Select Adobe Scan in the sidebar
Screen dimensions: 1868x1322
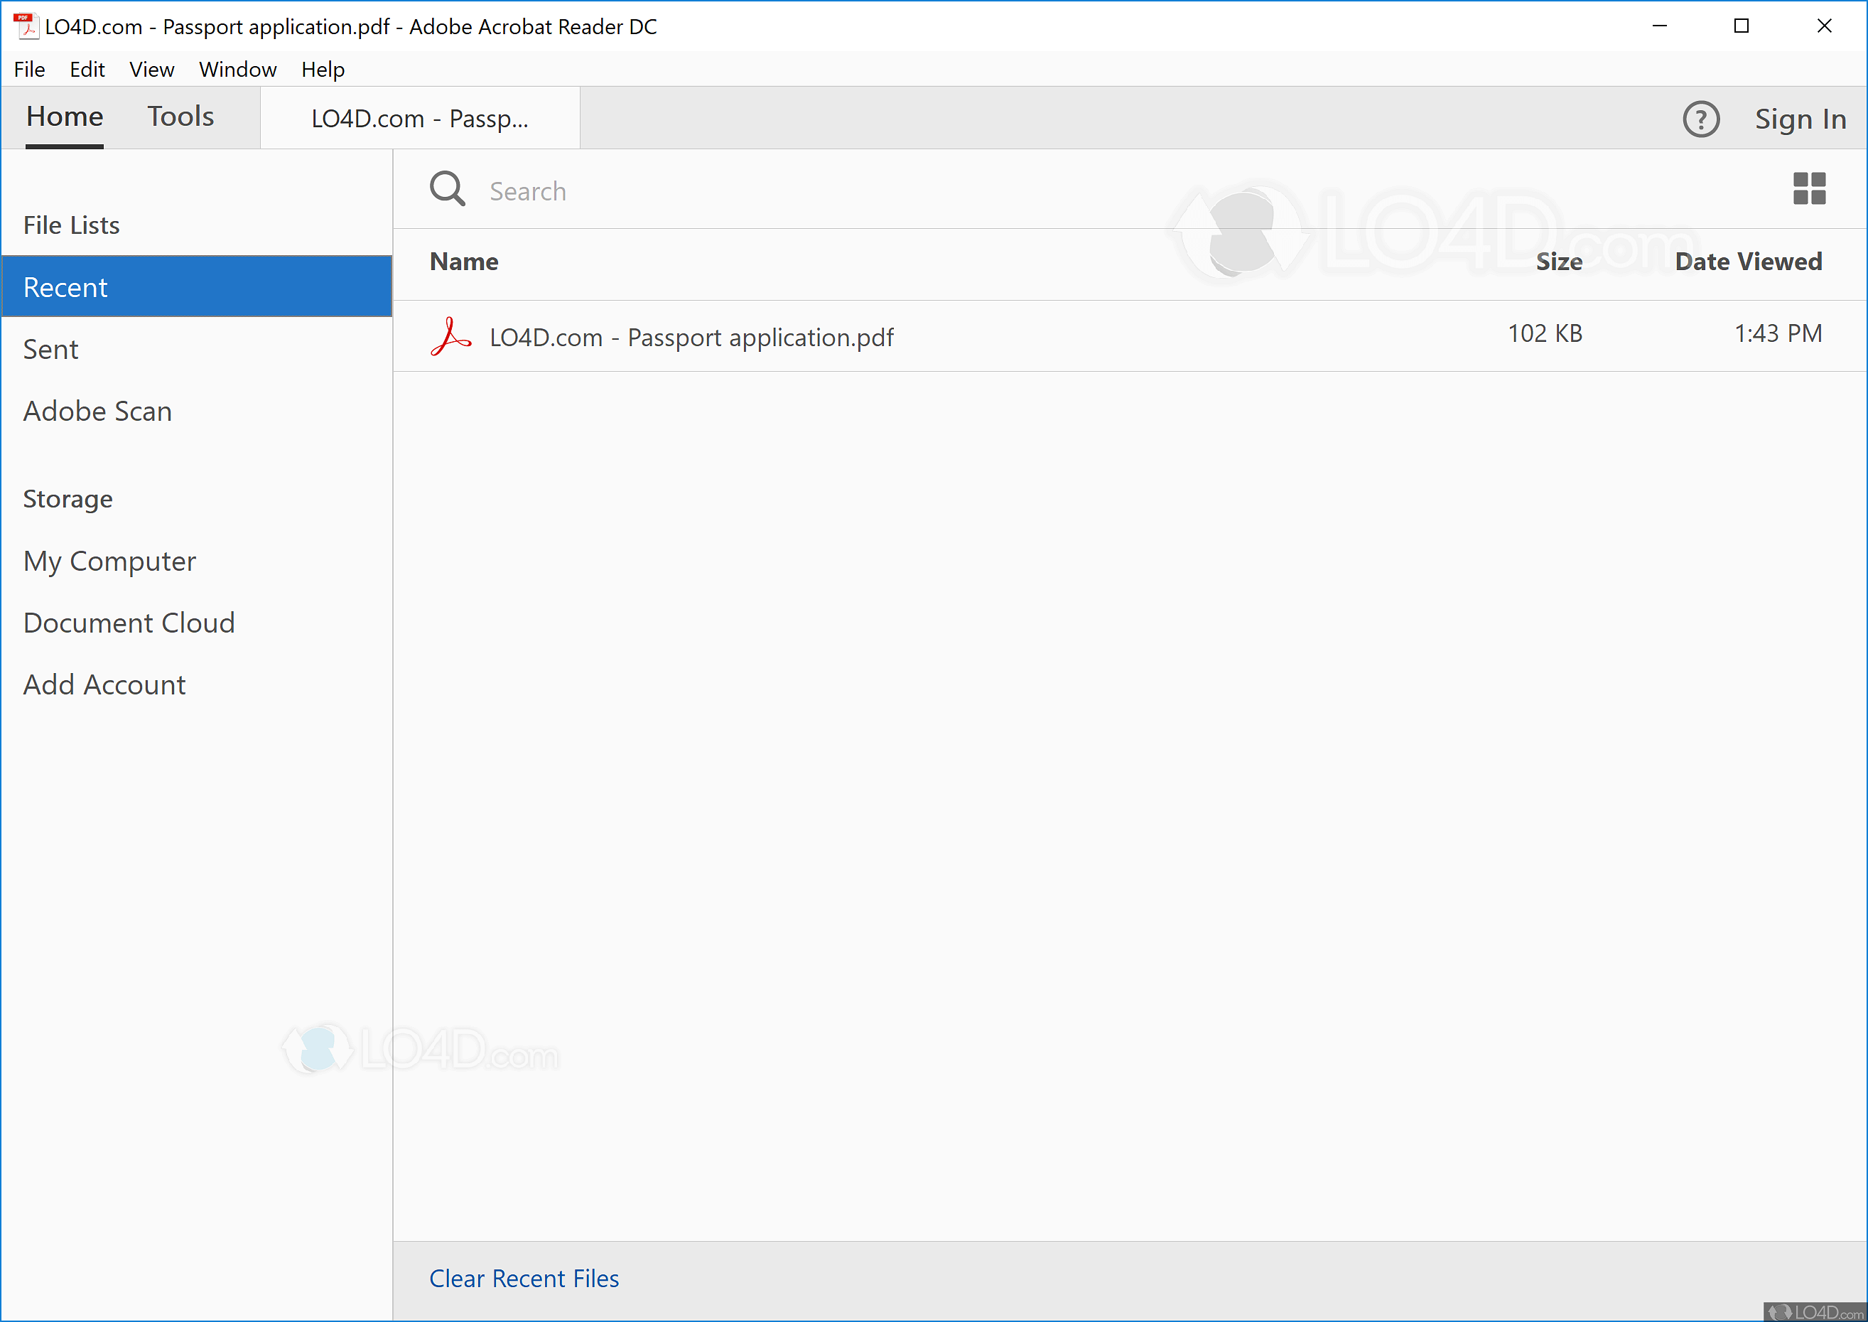[97, 411]
